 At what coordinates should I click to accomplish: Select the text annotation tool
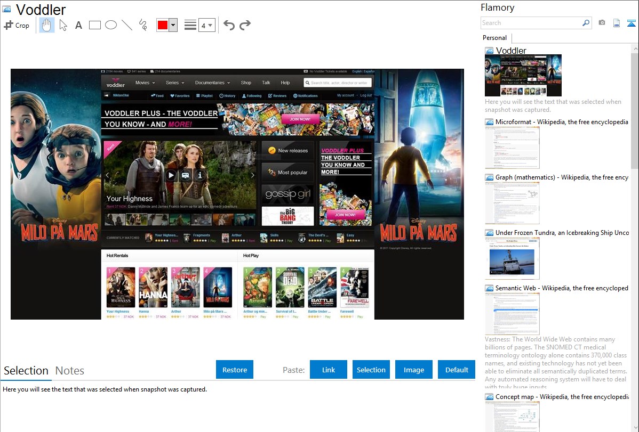click(78, 25)
